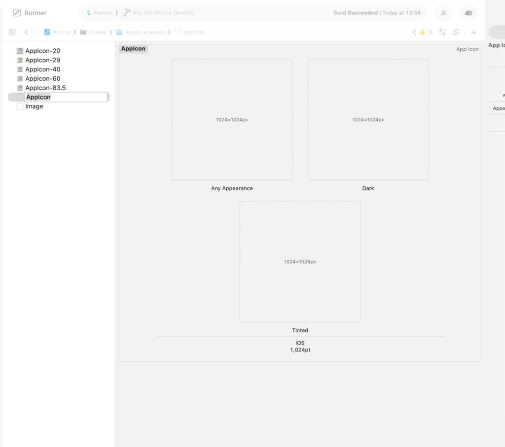Go back using the left navigation arrow

pyautogui.click(x=26, y=32)
